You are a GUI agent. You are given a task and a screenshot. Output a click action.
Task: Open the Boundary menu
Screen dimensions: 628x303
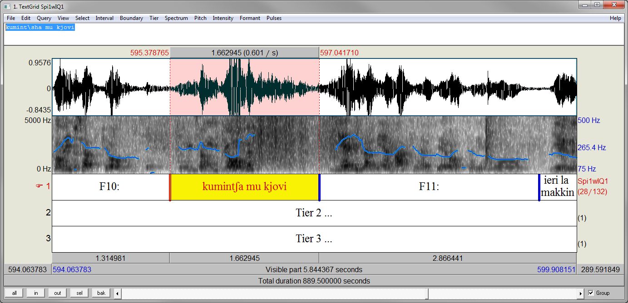click(131, 18)
